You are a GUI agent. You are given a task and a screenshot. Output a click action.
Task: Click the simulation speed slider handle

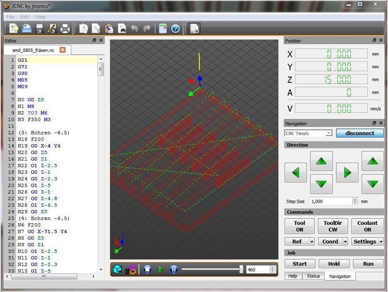coord(241,269)
